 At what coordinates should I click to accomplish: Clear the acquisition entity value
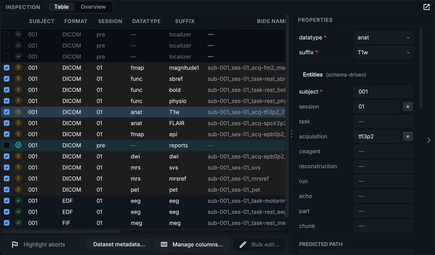[408, 136]
